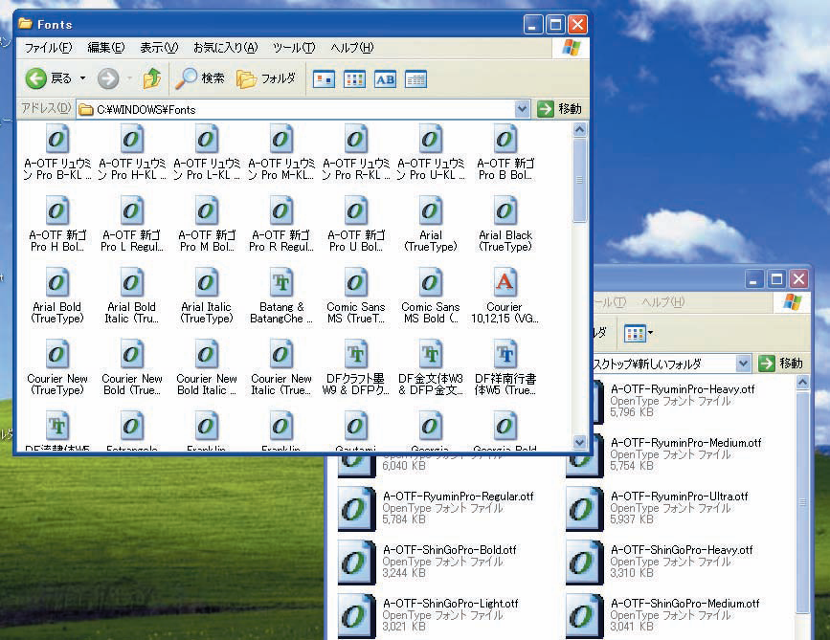Select the DFクラフト墨 W9 font icon
The width and height of the screenshot is (830, 640).
click(x=356, y=354)
